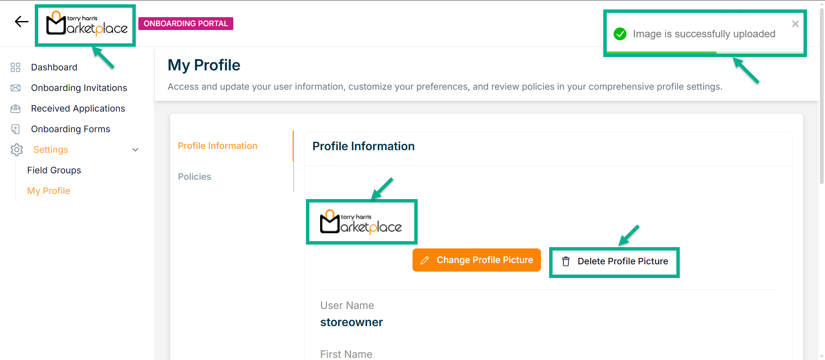Click the pencil icon on Change Profile Picture
This screenshot has width=825, height=360.
[425, 260]
